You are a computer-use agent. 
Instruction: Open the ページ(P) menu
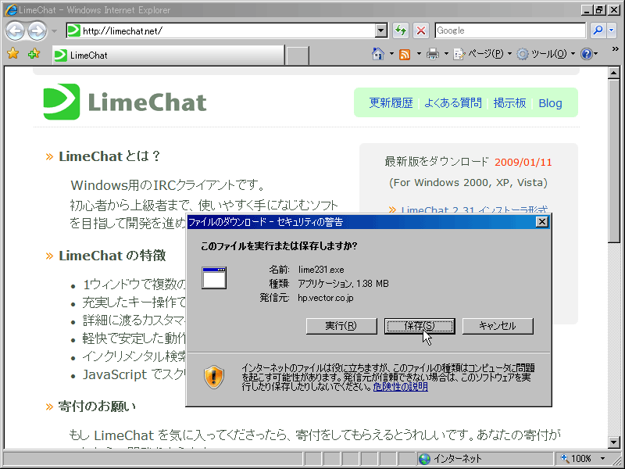482,54
